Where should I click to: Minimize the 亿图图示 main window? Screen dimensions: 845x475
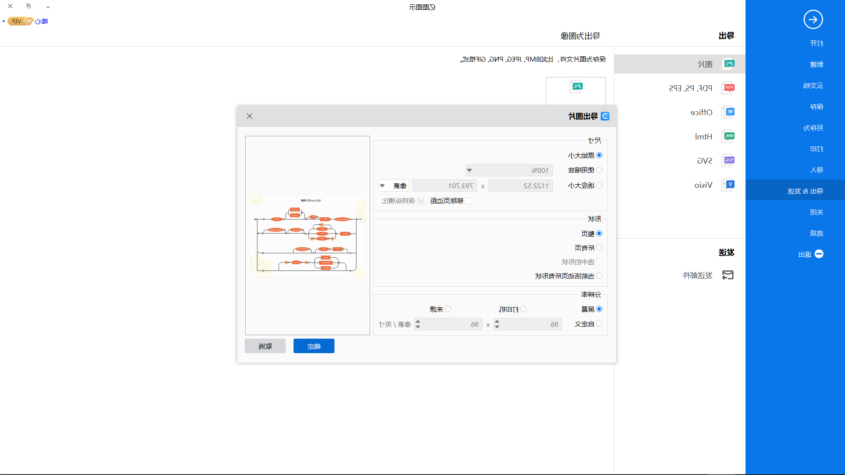click(48, 7)
